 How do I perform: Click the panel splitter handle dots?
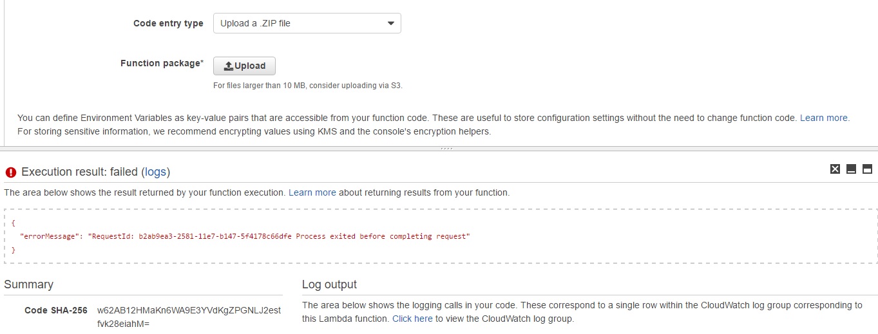click(x=446, y=149)
